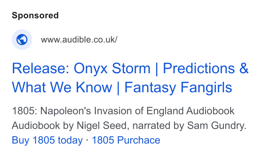
Task: Open the Onyx Storm Predictions headline link
Action: (x=130, y=78)
